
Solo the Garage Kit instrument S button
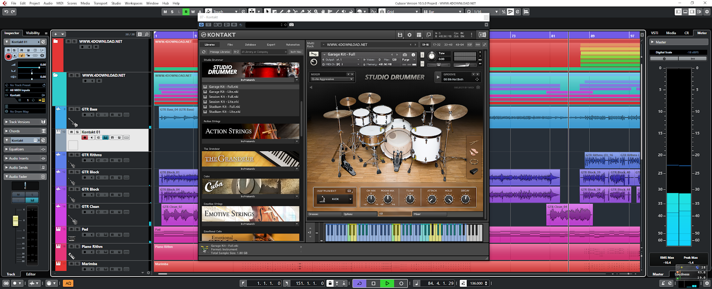click(422, 54)
